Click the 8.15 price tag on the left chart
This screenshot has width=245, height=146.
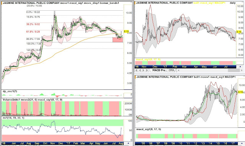(x=126, y=31)
